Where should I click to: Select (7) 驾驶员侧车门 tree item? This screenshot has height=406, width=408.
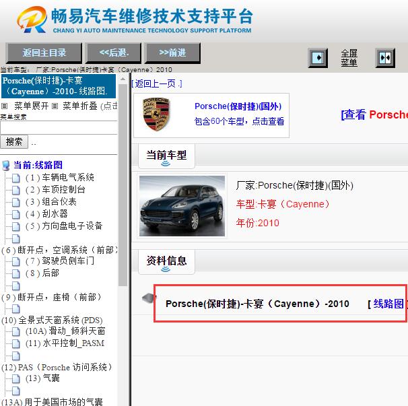point(60,261)
